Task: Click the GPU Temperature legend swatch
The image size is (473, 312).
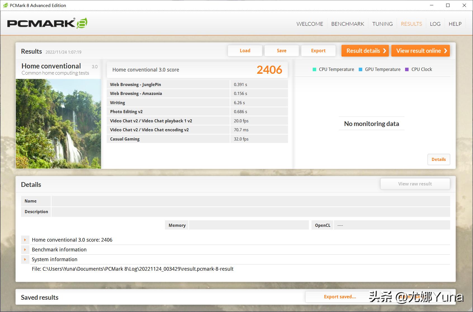Action: pyautogui.click(x=361, y=70)
